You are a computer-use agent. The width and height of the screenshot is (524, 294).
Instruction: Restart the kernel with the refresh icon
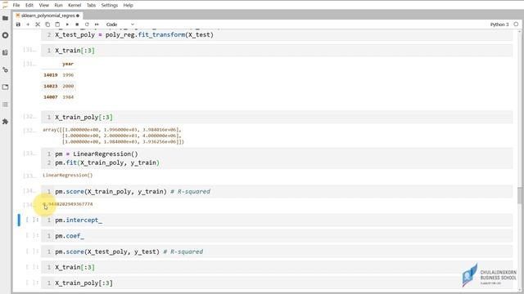(x=87, y=24)
